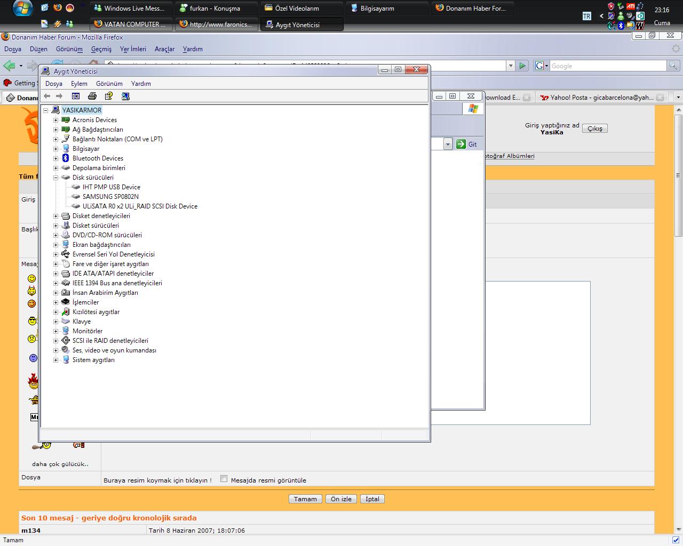
Task: Select IEEE 1394 Bus ana denetleyicileri row
Action: [x=117, y=283]
